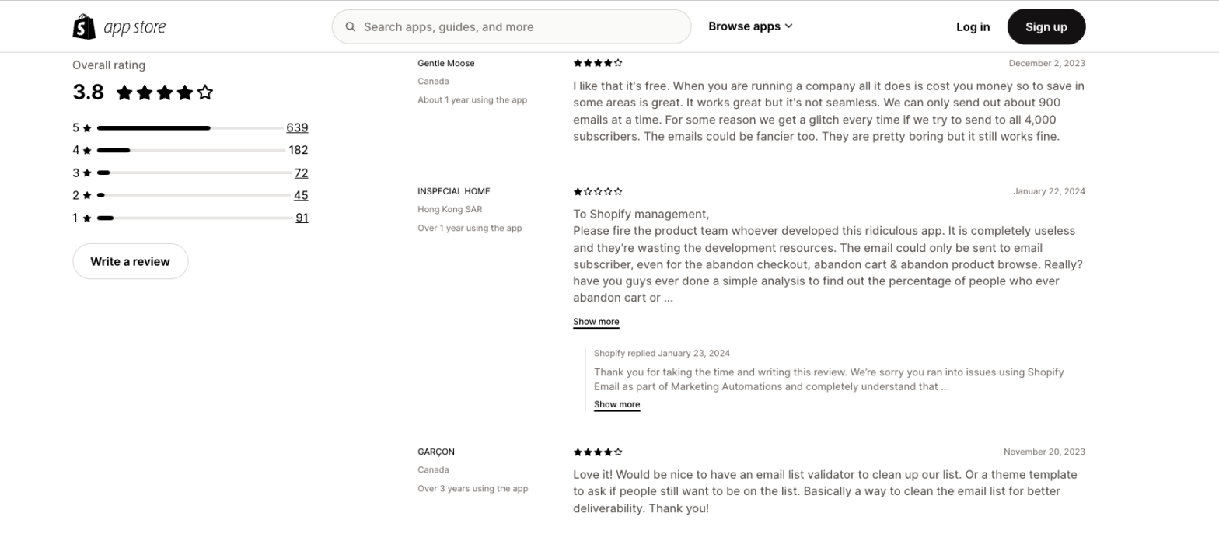The width and height of the screenshot is (1219, 534).
Task: Show more of INSPECIAL HOME's review
Action: coord(596,322)
